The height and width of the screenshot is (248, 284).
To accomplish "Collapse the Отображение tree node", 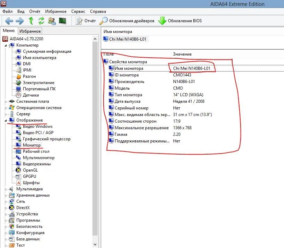I will coord(6,121).
